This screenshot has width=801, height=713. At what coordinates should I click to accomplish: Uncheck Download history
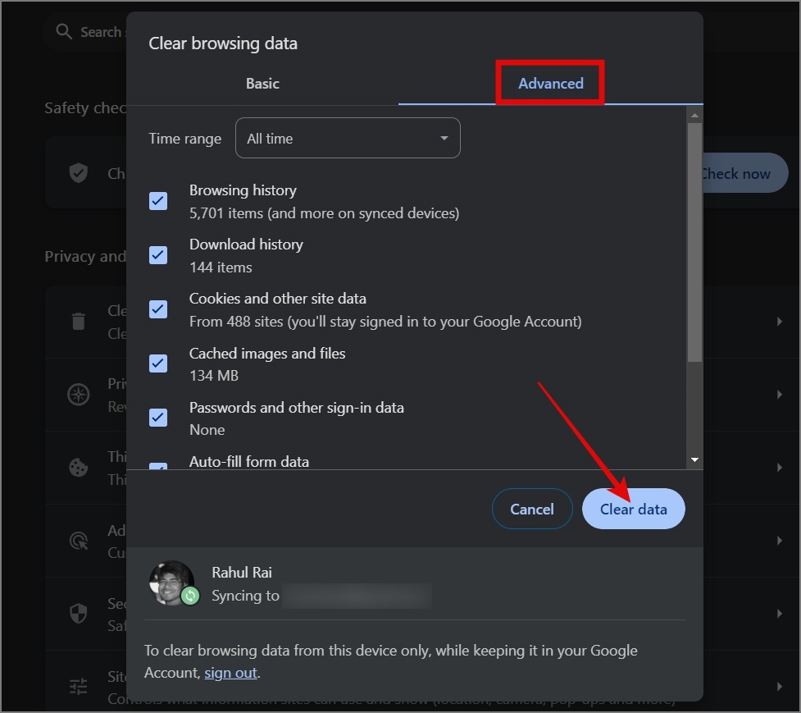coord(158,254)
